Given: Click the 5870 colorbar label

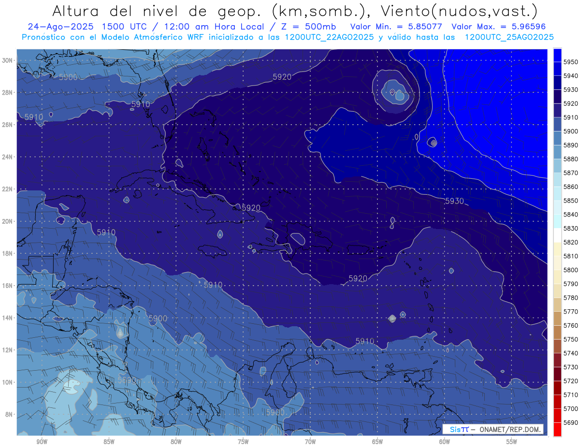Looking at the screenshot, I should (x=571, y=173).
